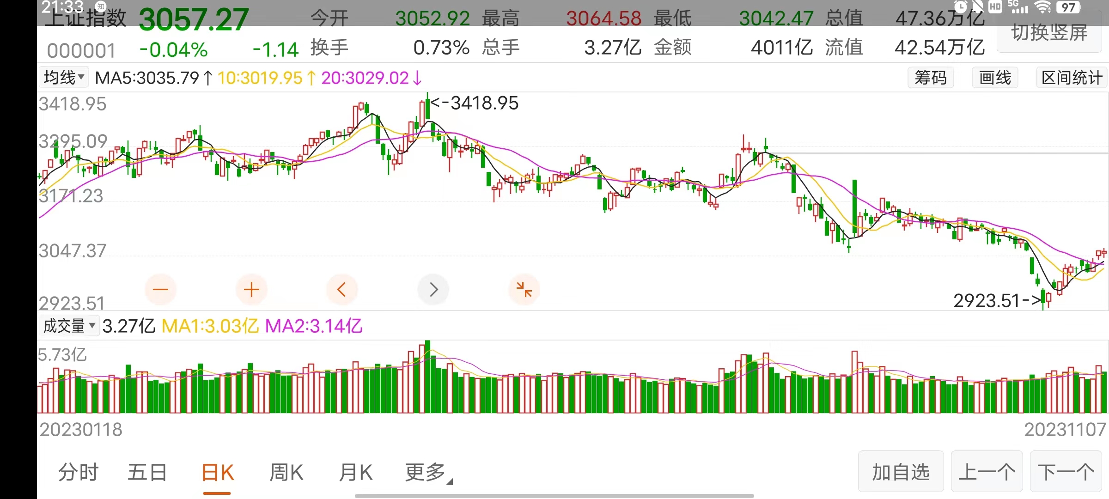Image resolution: width=1109 pixels, height=499 pixels.
Task: Toggle the 区间统计 range statistics
Action: click(1072, 77)
